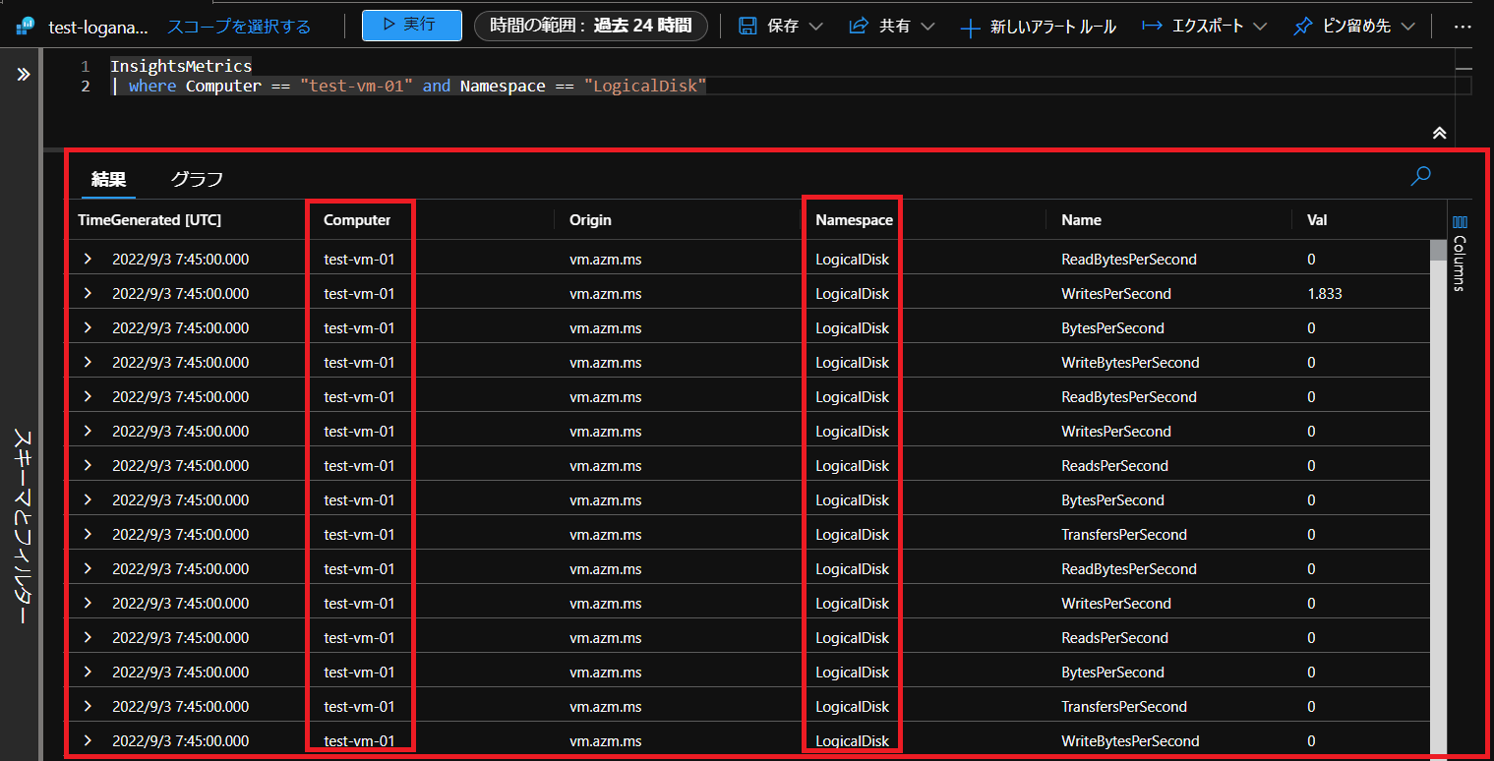Expand the エクスポート dropdown chevron
This screenshot has height=761, width=1494.
[x=1259, y=27]
